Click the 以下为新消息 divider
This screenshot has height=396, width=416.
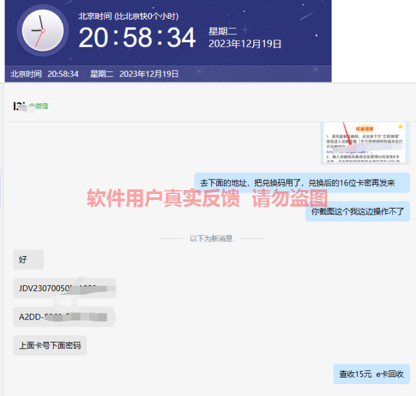tap(211, 238)
